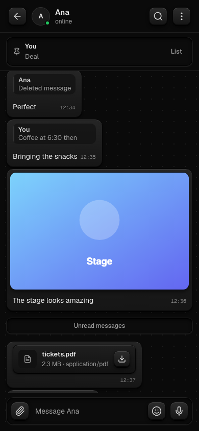Image resolution: width=199 pixels, height=431 pixels.
Task: Open the three-dot more options menu
Action: pyautogui.click(x=182, y=16)
